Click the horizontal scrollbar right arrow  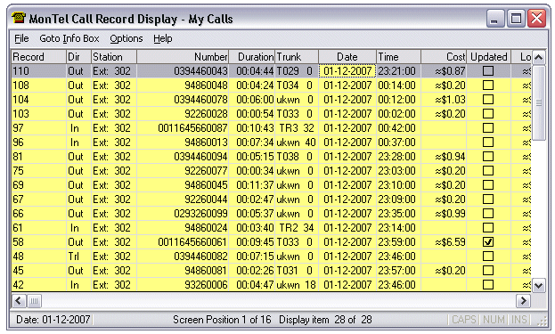[523, 301]
